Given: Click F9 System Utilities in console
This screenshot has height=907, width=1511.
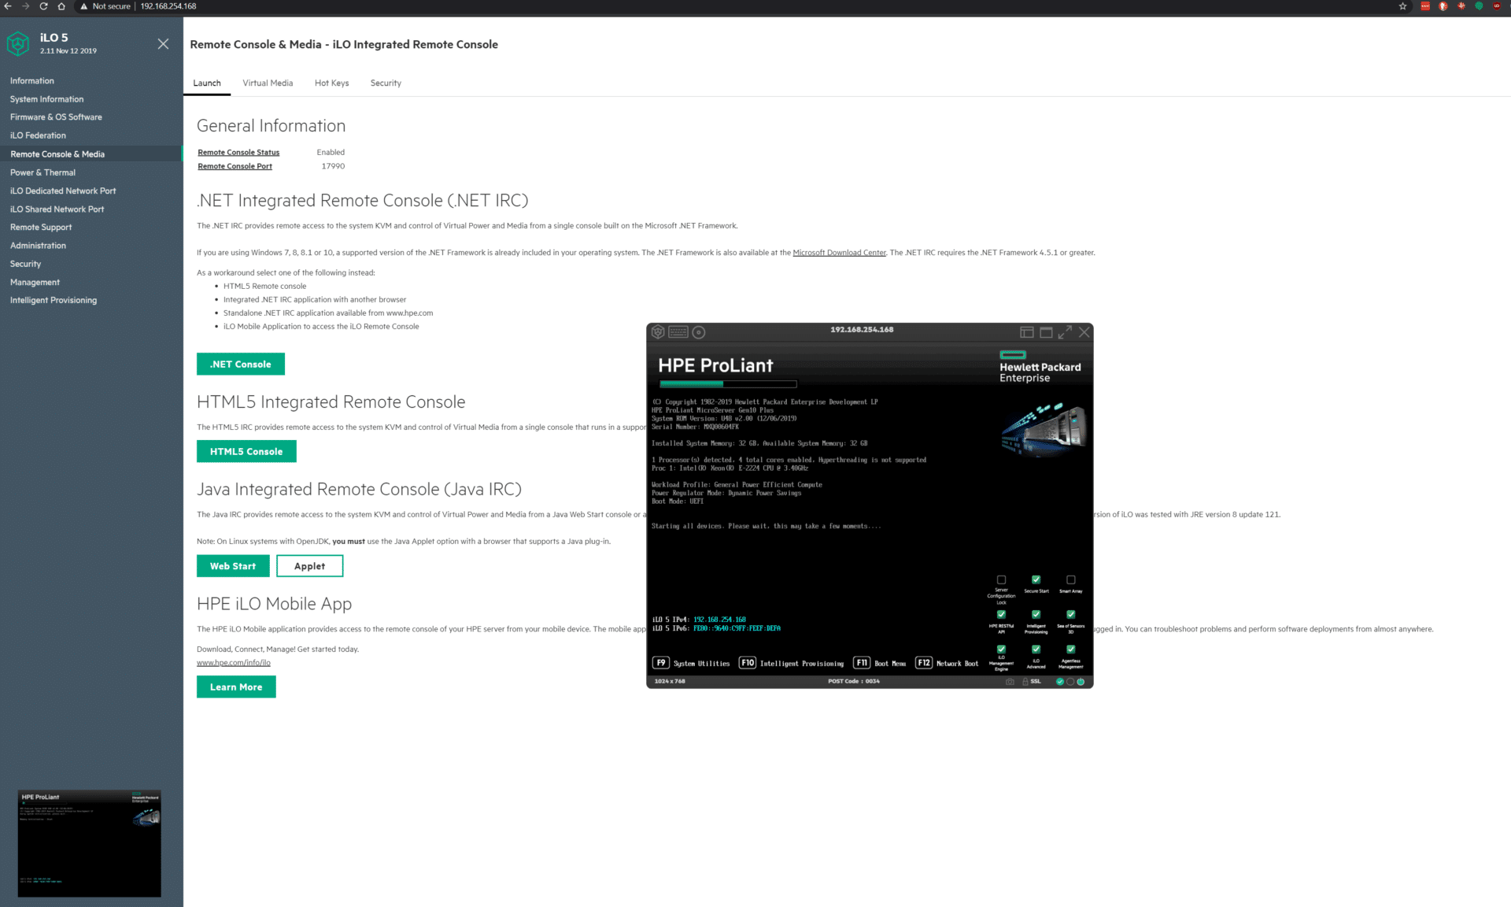Looking at the screenshot, I should pos(691,663).
